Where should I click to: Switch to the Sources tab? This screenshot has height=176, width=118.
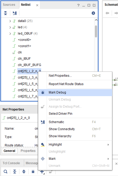9,5
